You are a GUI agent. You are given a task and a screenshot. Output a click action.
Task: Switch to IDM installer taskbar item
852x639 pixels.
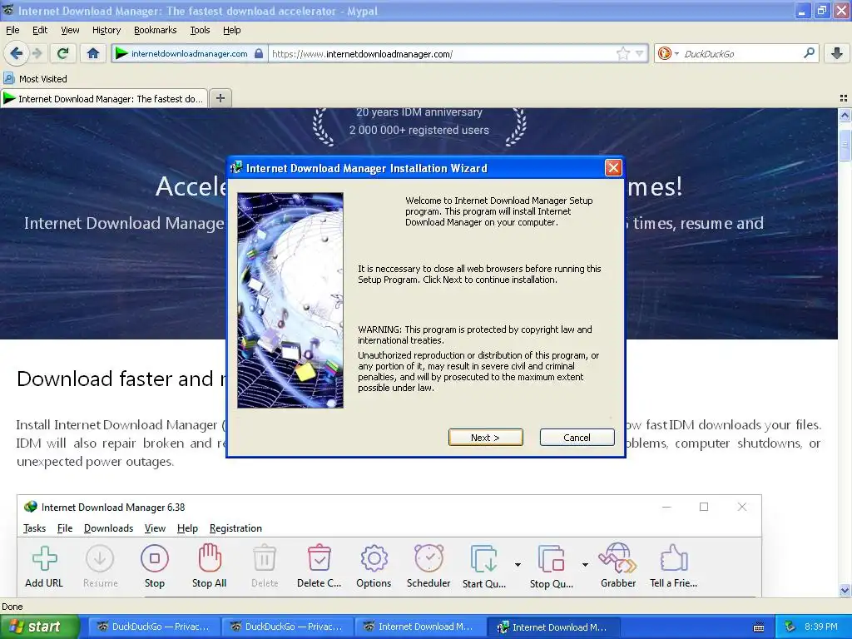(552, 627)
